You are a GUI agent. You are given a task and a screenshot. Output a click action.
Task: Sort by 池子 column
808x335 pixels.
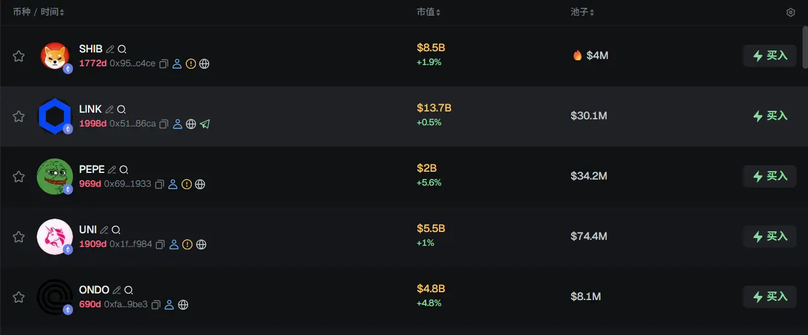tap(582, 12)
